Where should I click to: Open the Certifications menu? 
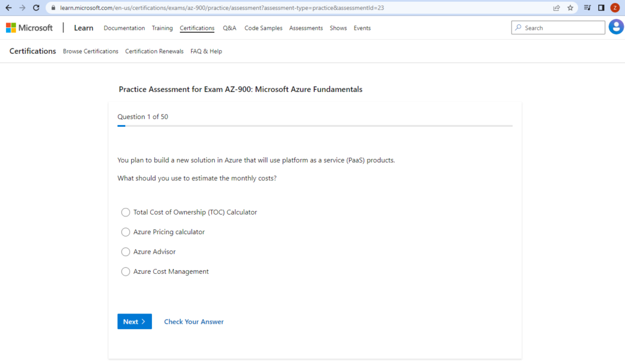click(197, 28)
